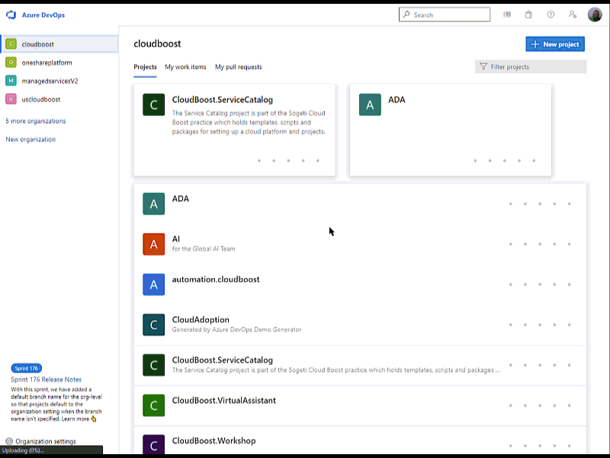Screen dimensions: 610x458
Task: Expand 5 more organizations list
Action: click(x=35, y=121)
